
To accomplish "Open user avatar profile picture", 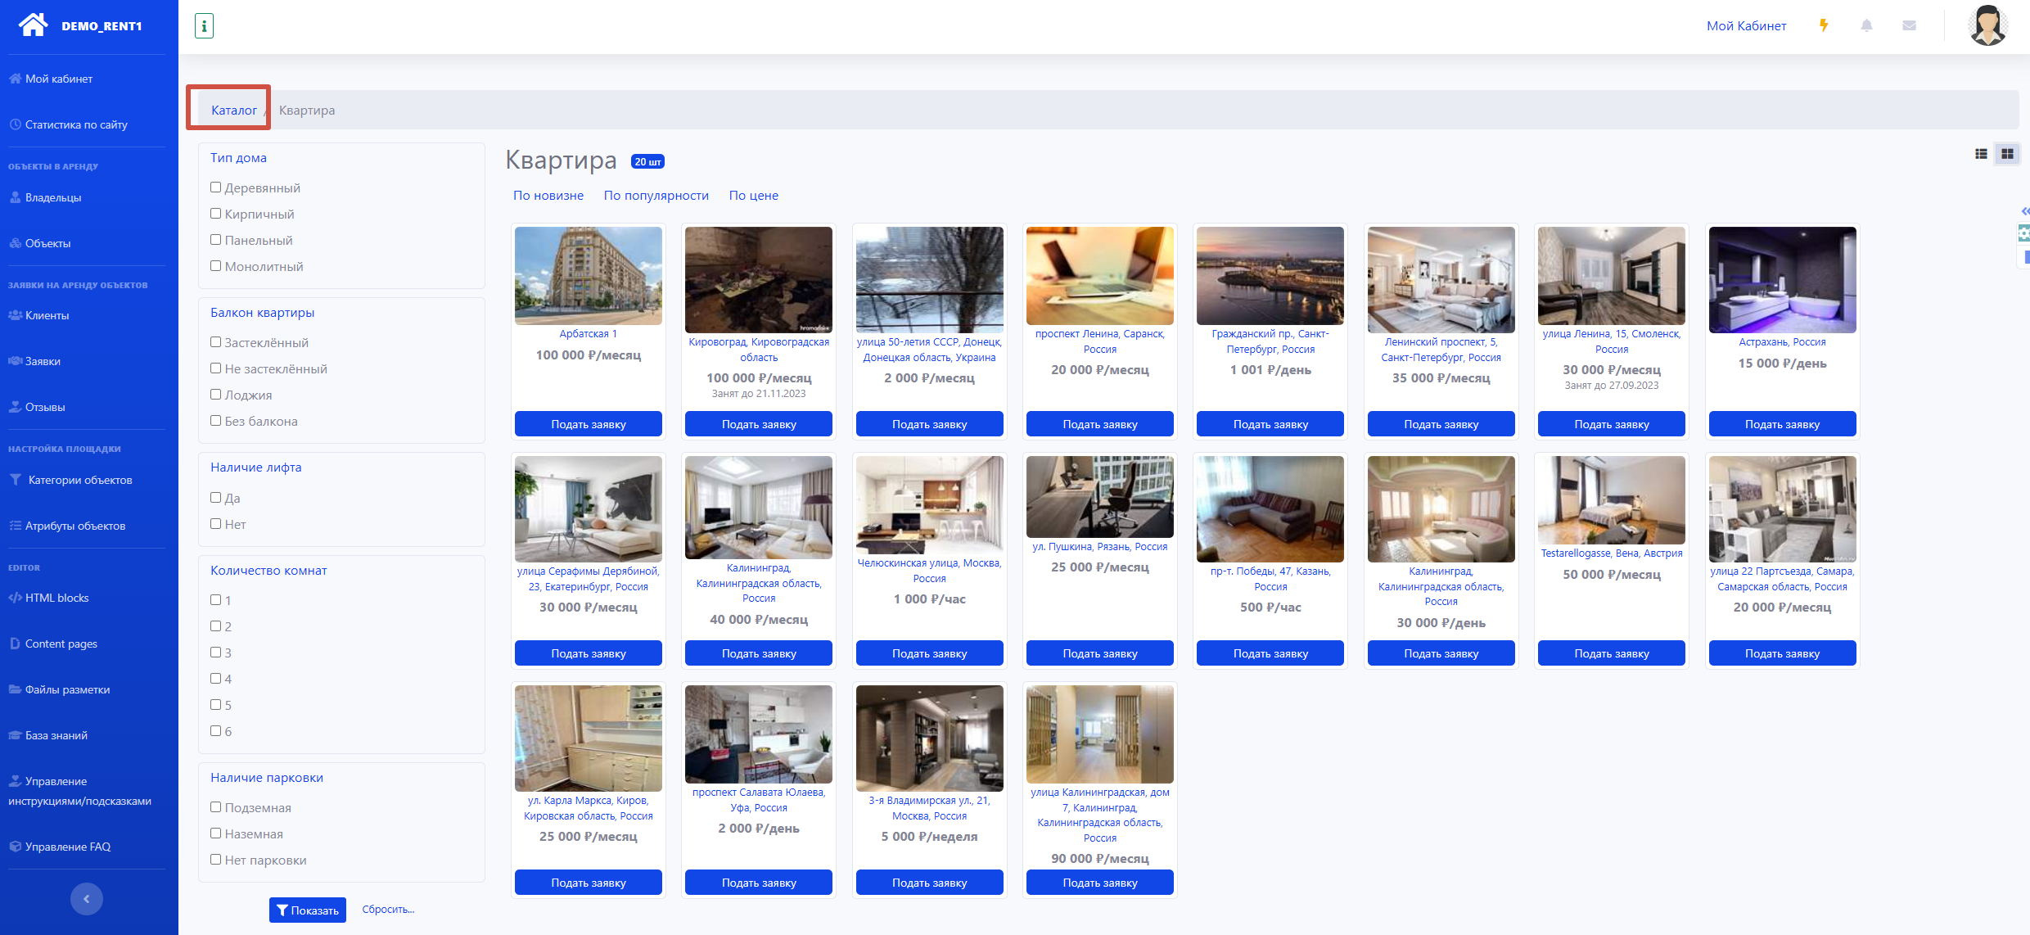I will 1987,25.
